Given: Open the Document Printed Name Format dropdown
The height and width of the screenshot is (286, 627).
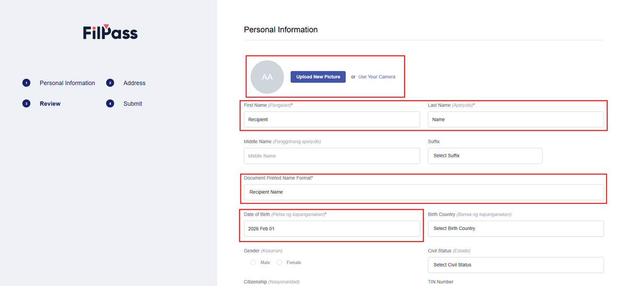Looking at the screenshot, I should point(424,192).
